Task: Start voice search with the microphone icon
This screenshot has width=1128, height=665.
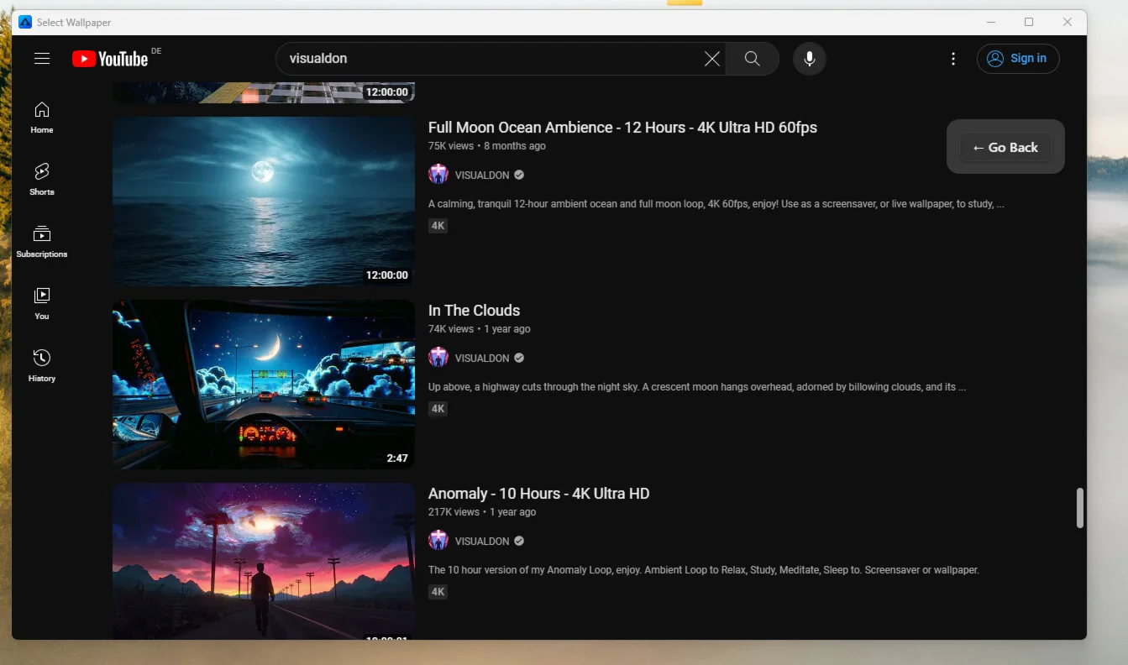Action: pyautogui.click(x=810, y=59)
